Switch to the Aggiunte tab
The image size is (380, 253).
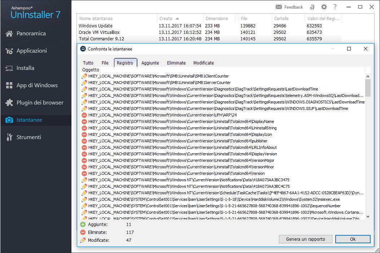coord(150,63)
